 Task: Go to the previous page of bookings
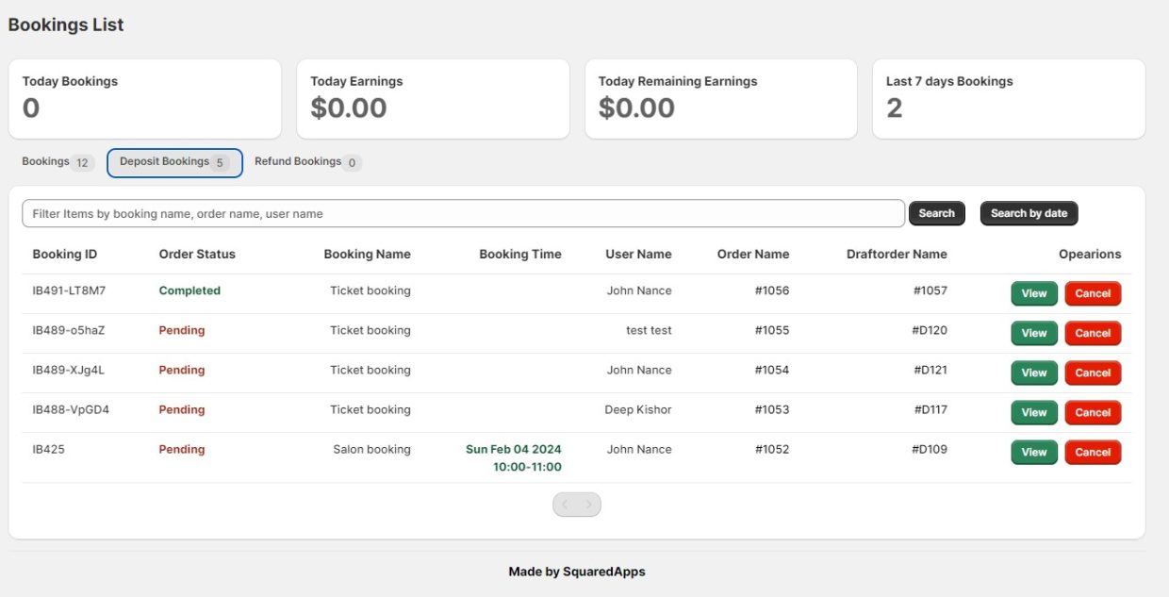pyautogui.click(x=565, y=504)
